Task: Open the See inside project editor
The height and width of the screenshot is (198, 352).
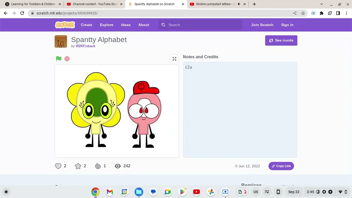Action: pos(281,40)
